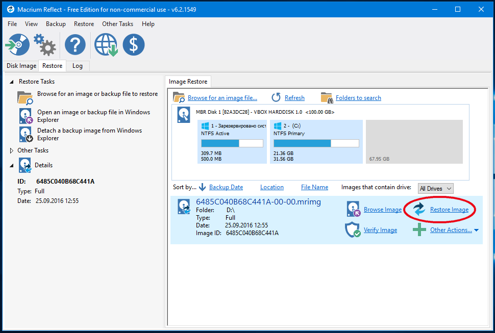Click the MBR Disk 1 hard disk icon
Screen dimensions: 495x333
tap(184, 114)
